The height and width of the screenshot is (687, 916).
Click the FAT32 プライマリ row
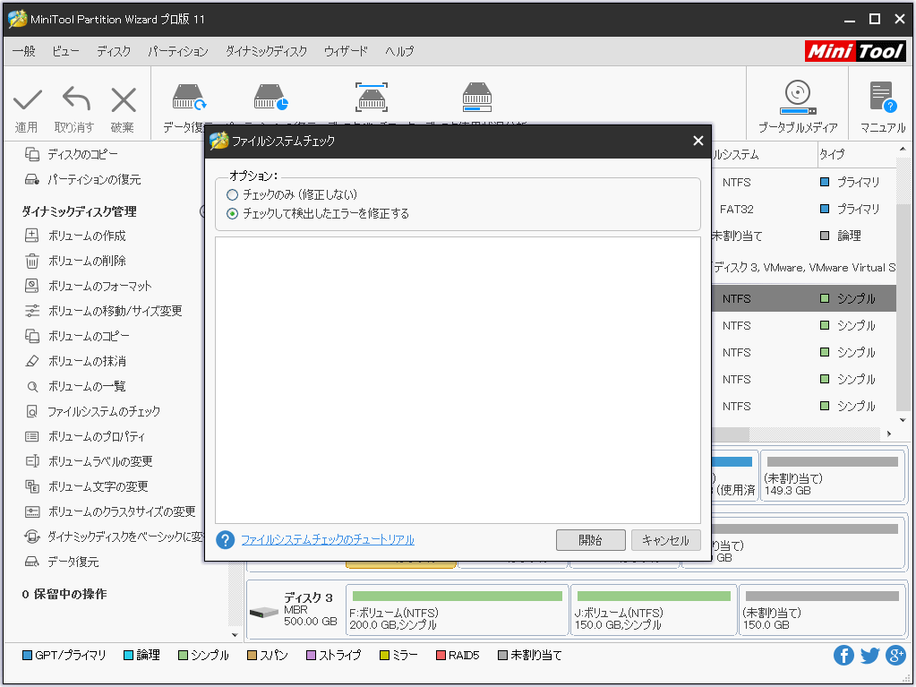click(804, 209)
